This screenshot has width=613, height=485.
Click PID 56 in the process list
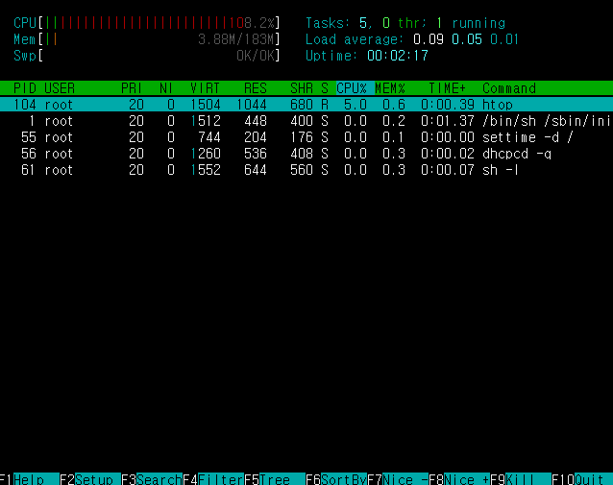click(29, 154)
